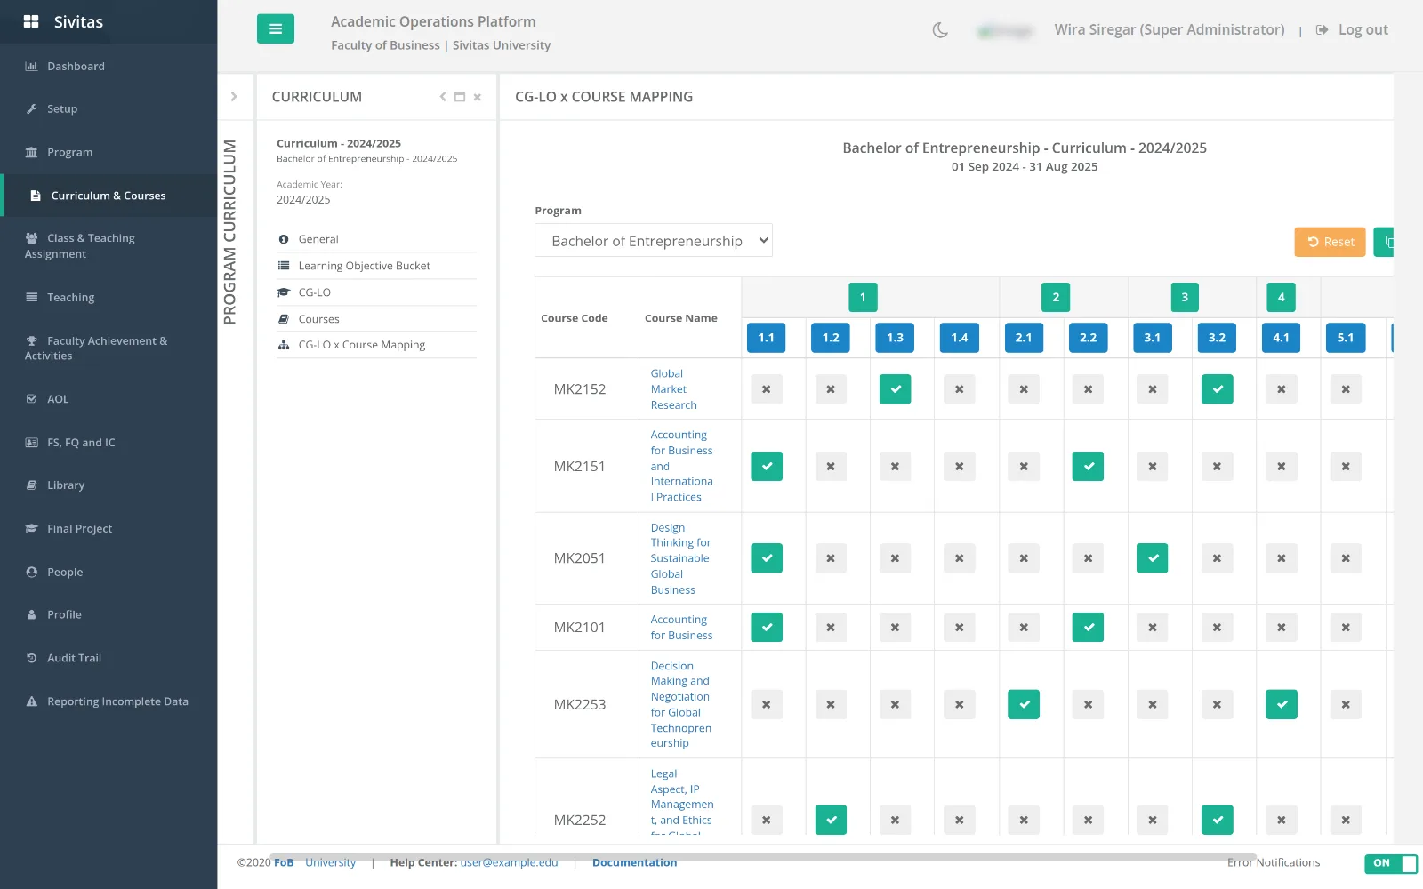Click CG header group 4 button
Image resolution: width=1423 pixels, height=889 pixels.
pyautogui.click(x=1281, y=298)
